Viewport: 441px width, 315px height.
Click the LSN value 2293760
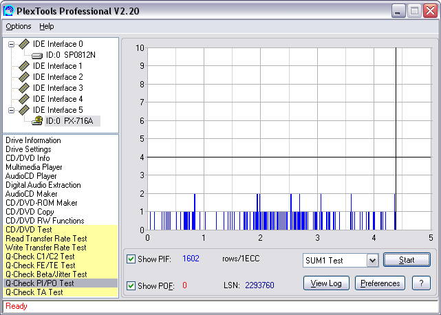pos(259,285)
